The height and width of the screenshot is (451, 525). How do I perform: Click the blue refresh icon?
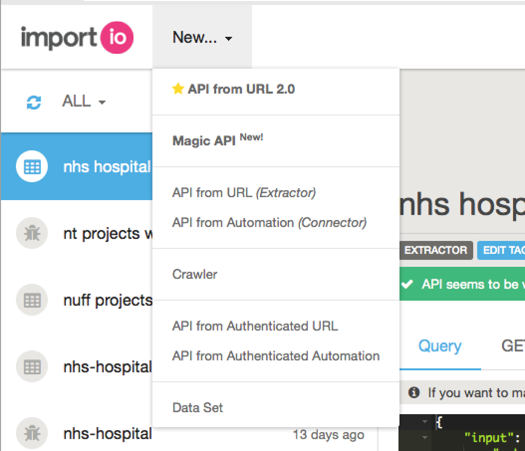34,103
